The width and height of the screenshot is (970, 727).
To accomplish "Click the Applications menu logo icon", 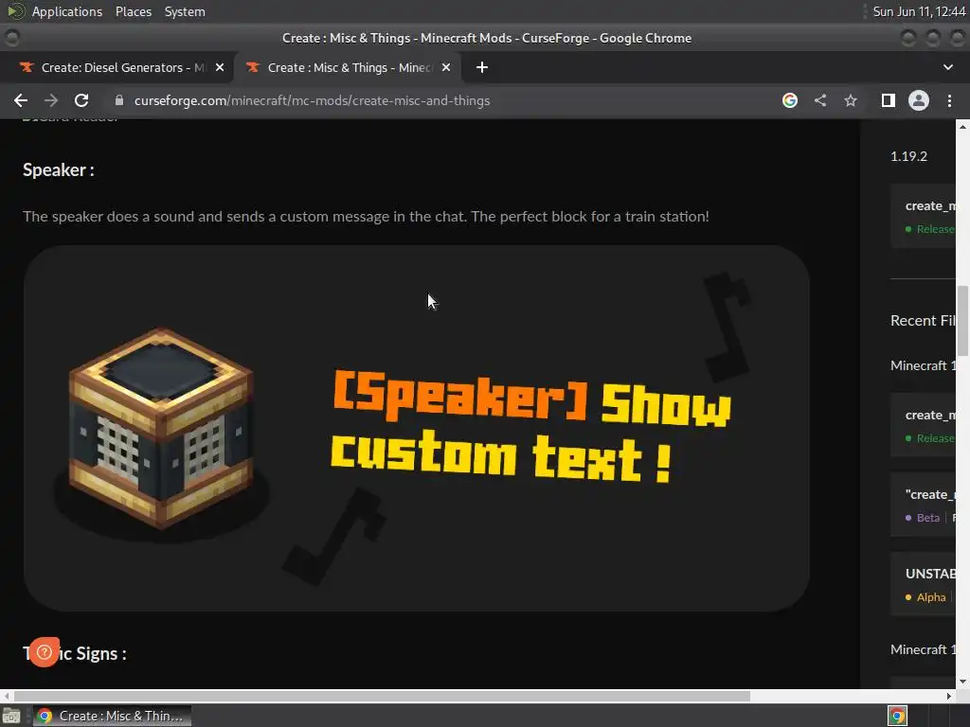I will tap(16, 11).
